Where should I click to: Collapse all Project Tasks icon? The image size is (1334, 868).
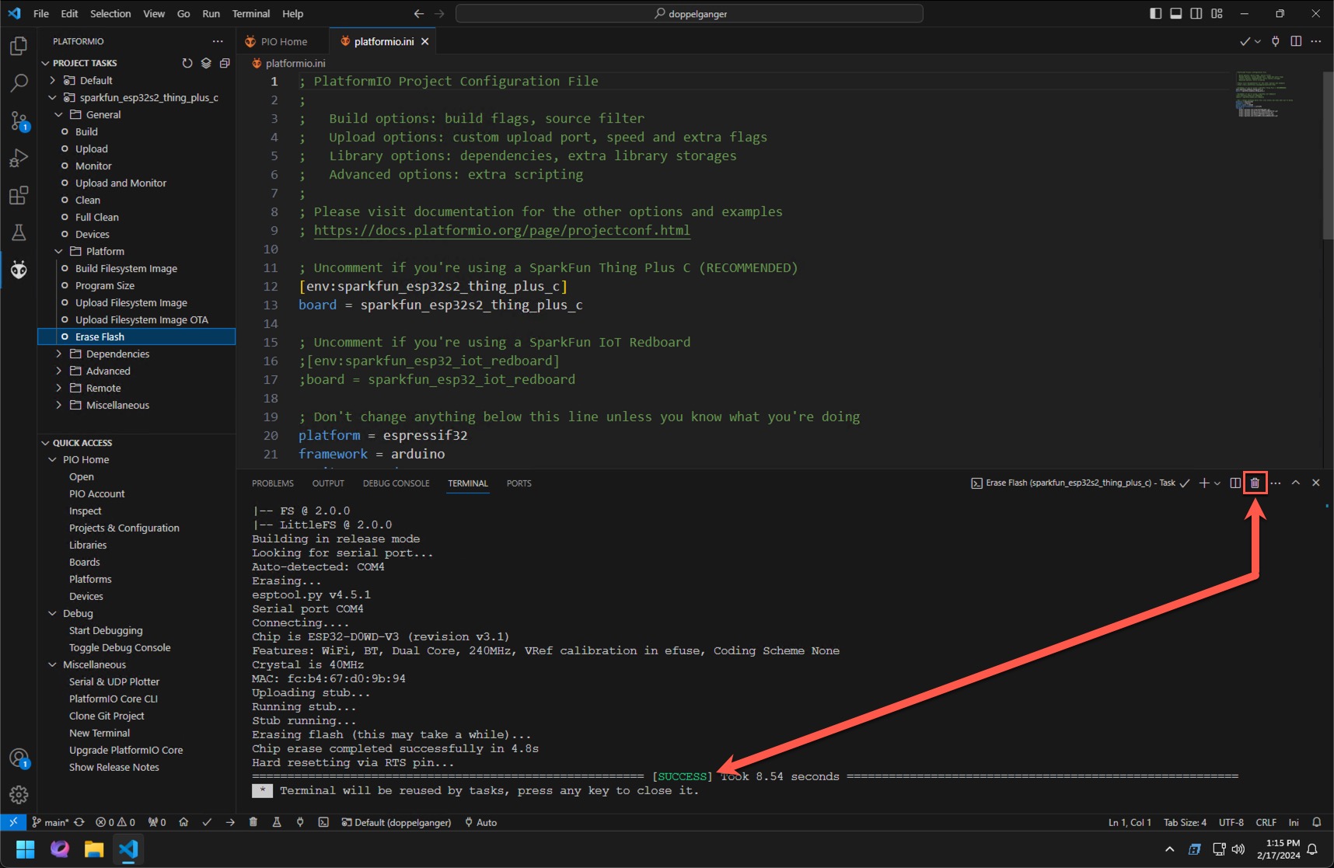tap(225, 63)
